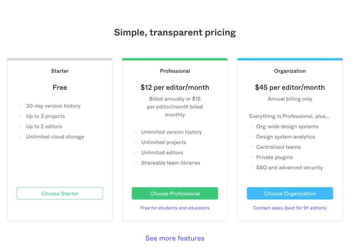Click the Starter plan heading
Screen dimensions: 361x252
[60, 71]
